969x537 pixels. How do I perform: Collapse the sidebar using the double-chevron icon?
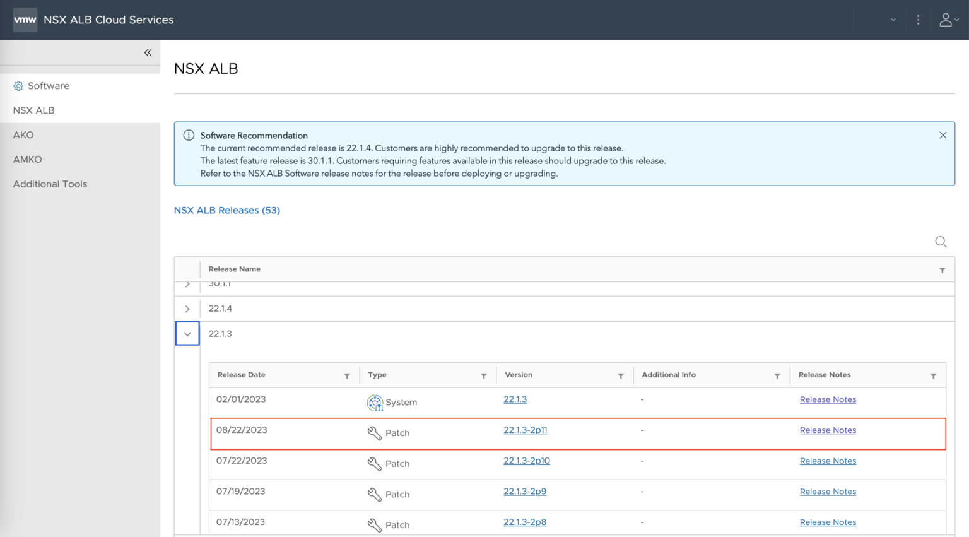tap(148, 53)
